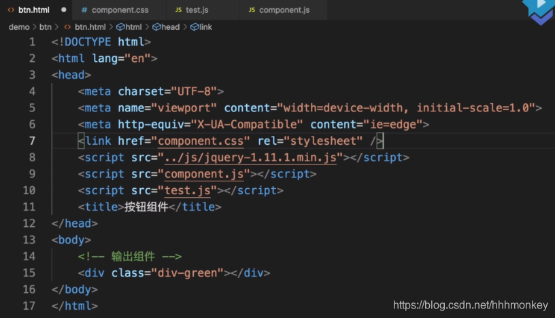The height and width of the screenshot is (318, 555).
Task: Click the JS icon on component.js tab
Action: click(x=252, y=10)
